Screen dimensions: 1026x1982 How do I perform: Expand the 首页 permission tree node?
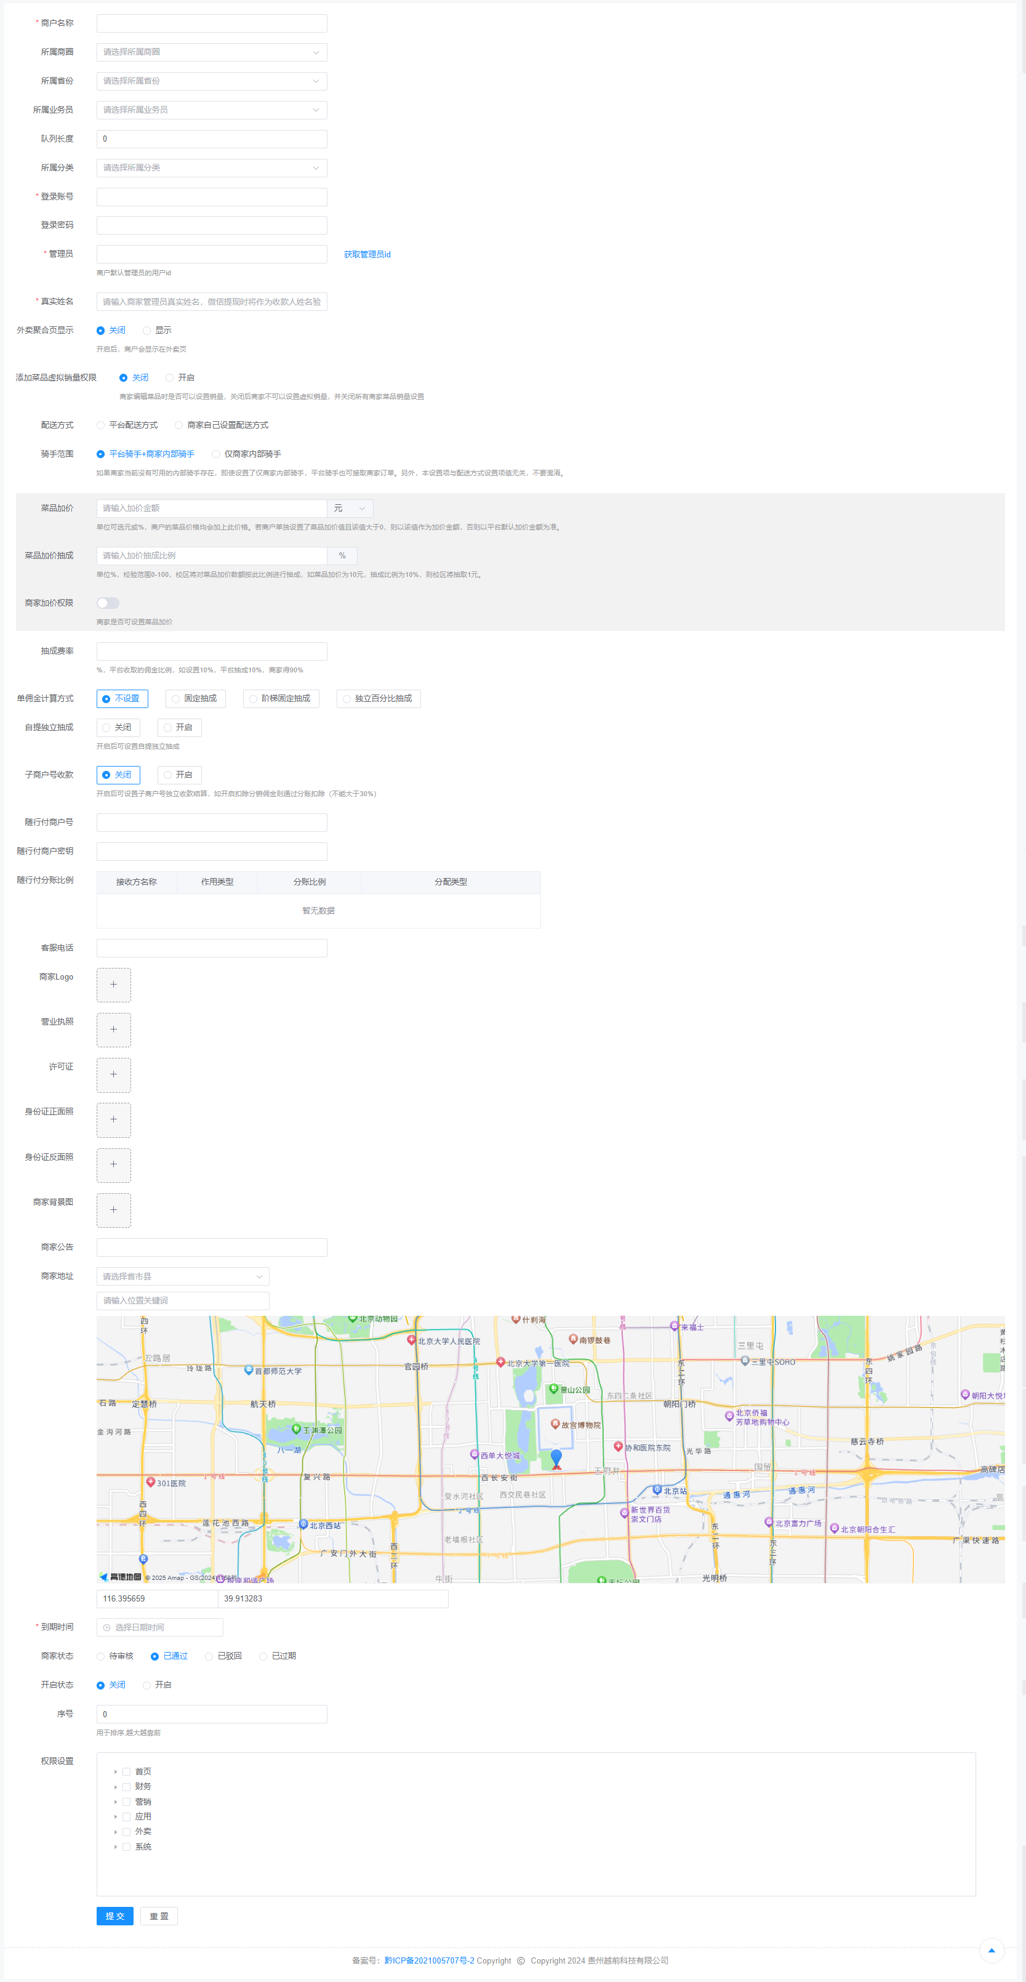(x=116, y=1772)
